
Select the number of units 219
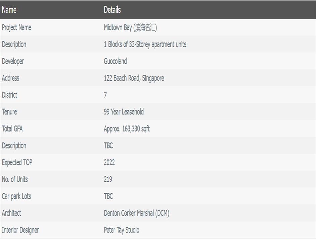[108, 179]
